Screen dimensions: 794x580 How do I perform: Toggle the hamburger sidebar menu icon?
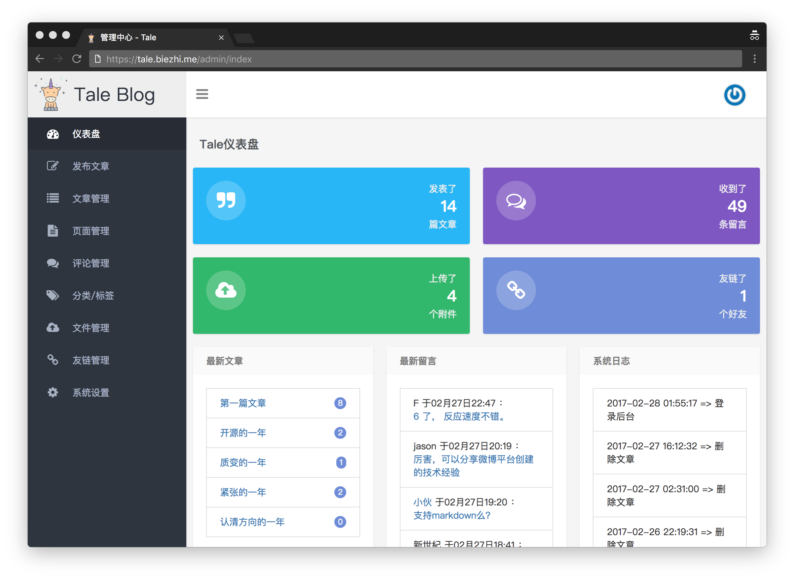[x=202, y=94]
